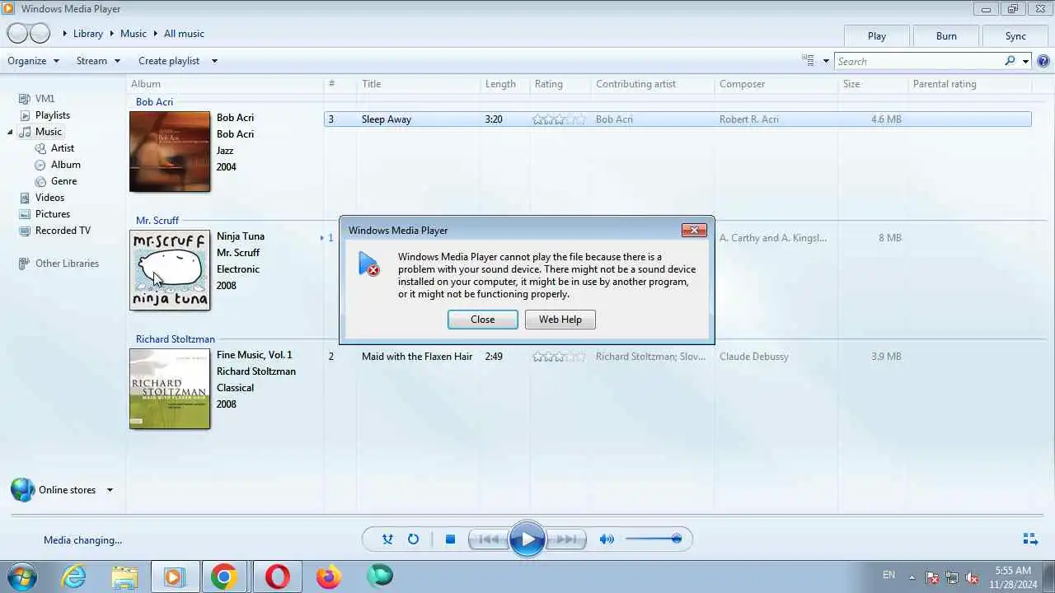Viewport: 1055px width, 593px height.
Task: Click the previous track button
Action: (489, 539)
